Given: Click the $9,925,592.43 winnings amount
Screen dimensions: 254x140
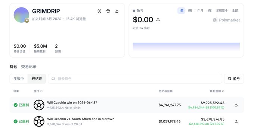Looking at the screenshot, I should [x=213, y=103].
